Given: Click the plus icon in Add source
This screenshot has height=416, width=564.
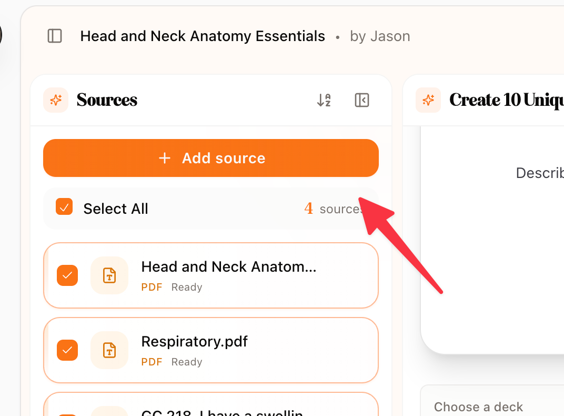Looking at the screenshot, I should [x=165, y=158].
